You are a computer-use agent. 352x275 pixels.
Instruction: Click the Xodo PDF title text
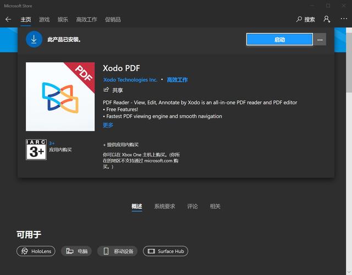(121, 68)
